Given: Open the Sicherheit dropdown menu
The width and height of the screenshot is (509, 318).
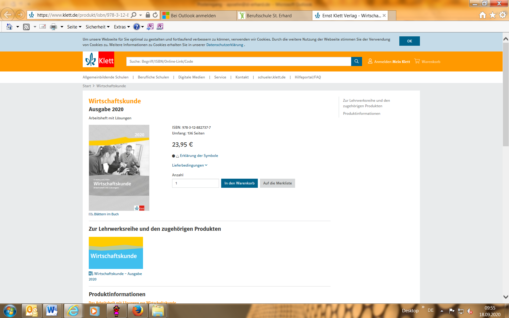Looking at the screenshot, I should (x=98, y=27).
